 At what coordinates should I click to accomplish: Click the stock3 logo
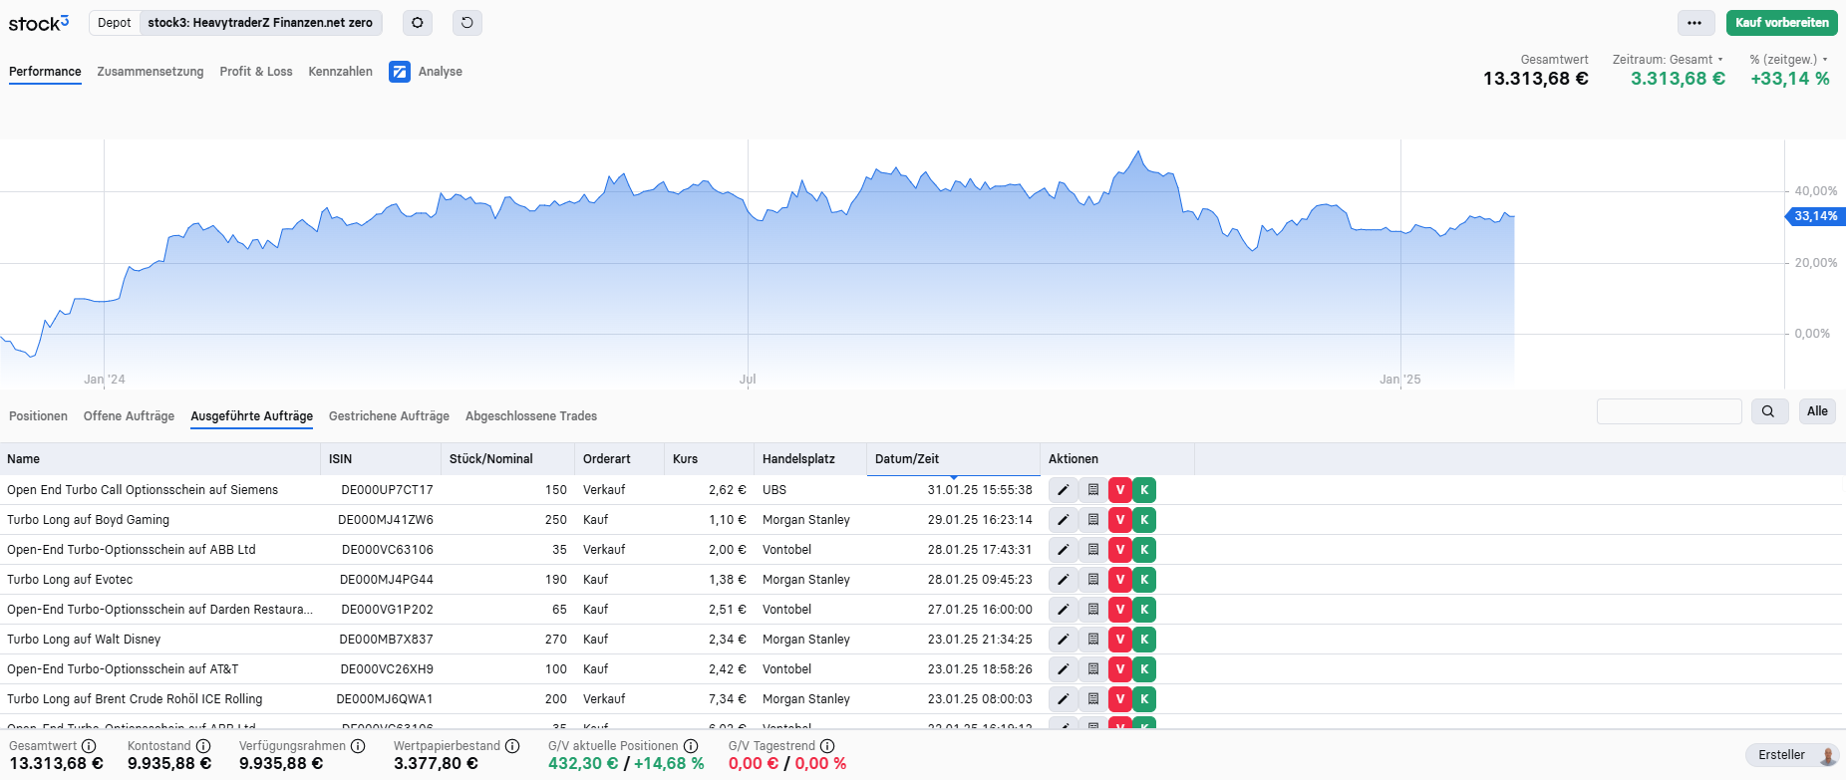(39, 23)
